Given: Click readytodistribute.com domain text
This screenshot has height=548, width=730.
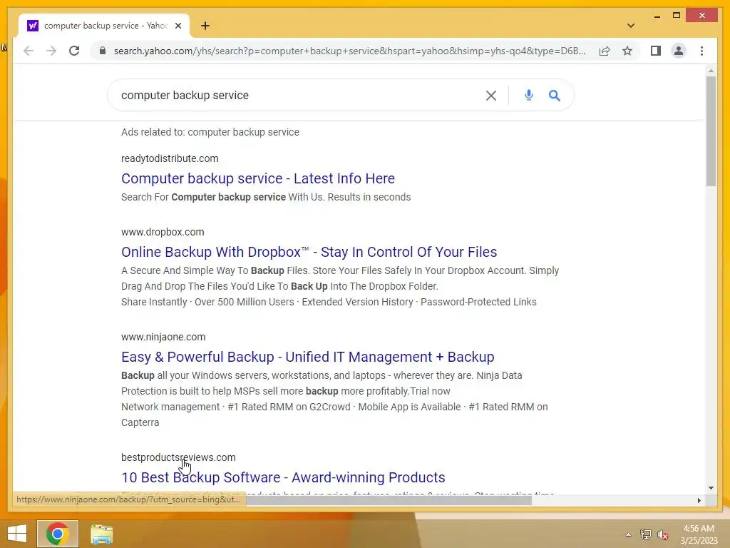Looking at the screenshot, I should pos(170,158).
